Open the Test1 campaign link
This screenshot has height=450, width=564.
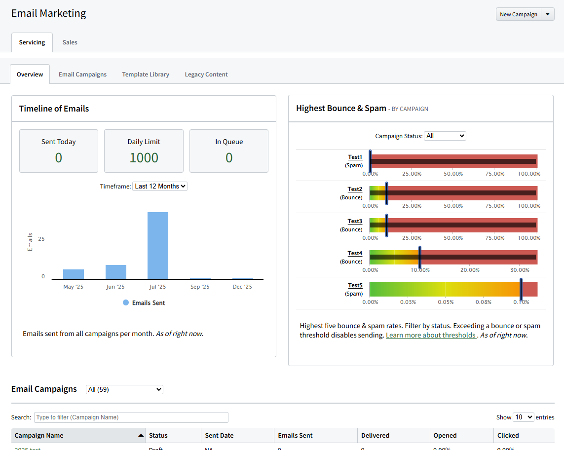[355, 156]
